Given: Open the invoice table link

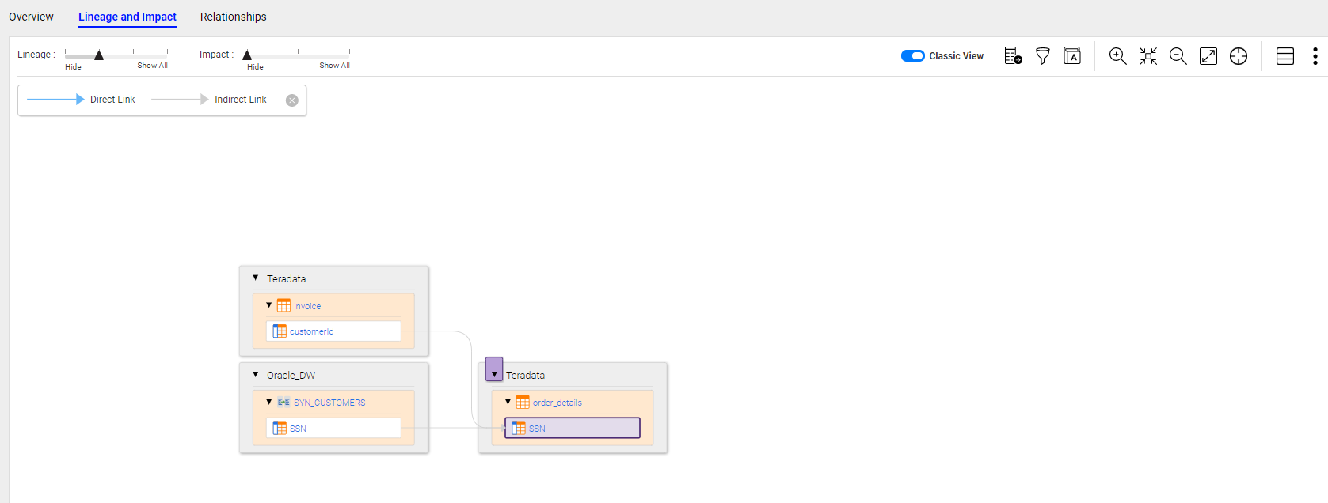Looking at the screenshot, I should point(307,306).
